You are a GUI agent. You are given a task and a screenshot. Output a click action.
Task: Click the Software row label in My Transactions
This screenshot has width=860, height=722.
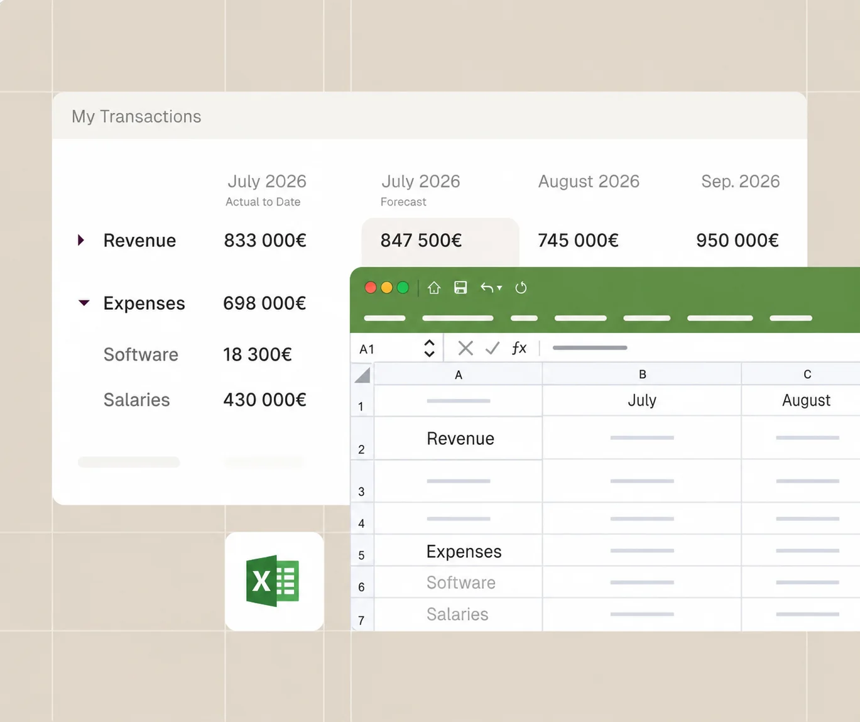click(x=141, y=354)
